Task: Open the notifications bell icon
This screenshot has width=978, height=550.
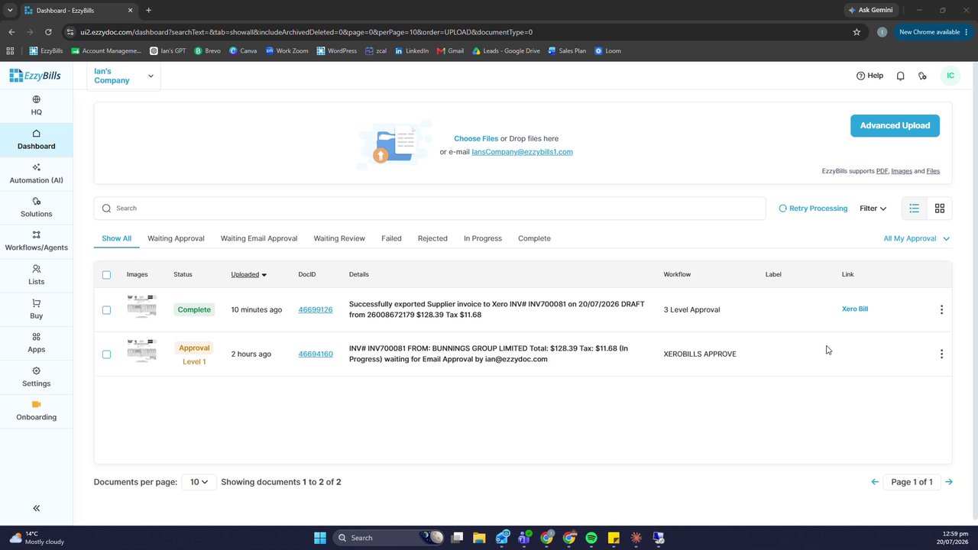Action: (900, 76)
